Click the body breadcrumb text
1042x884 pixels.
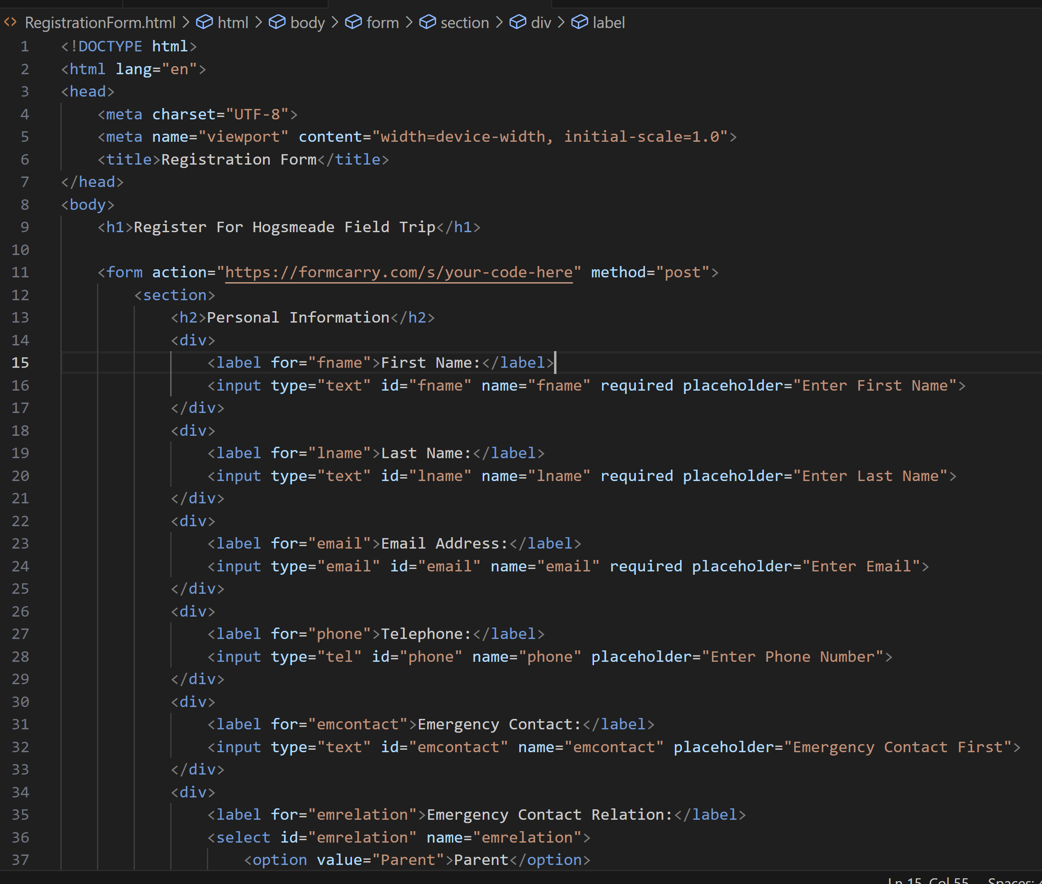point(308,22)
